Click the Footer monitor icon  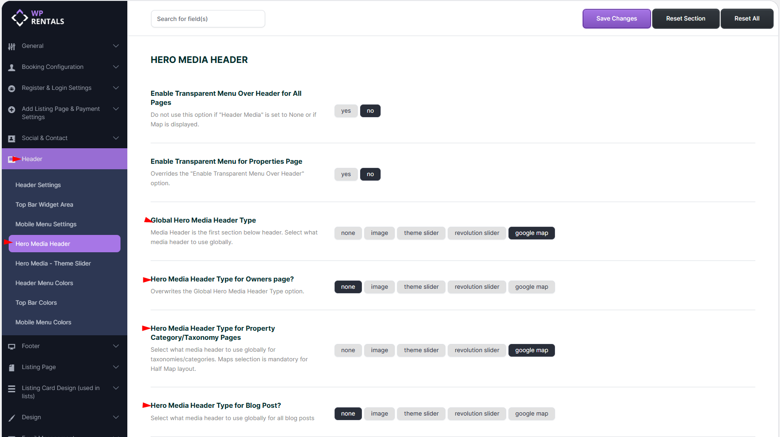tap(12, 347)
